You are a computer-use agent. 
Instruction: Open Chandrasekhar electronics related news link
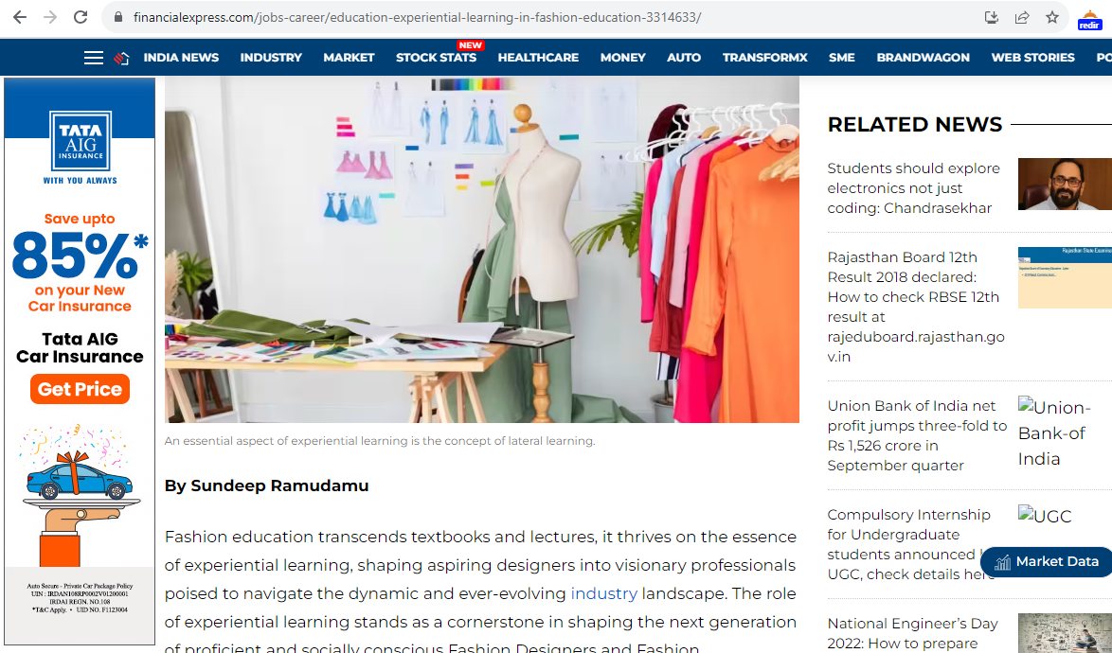(913, 187)
